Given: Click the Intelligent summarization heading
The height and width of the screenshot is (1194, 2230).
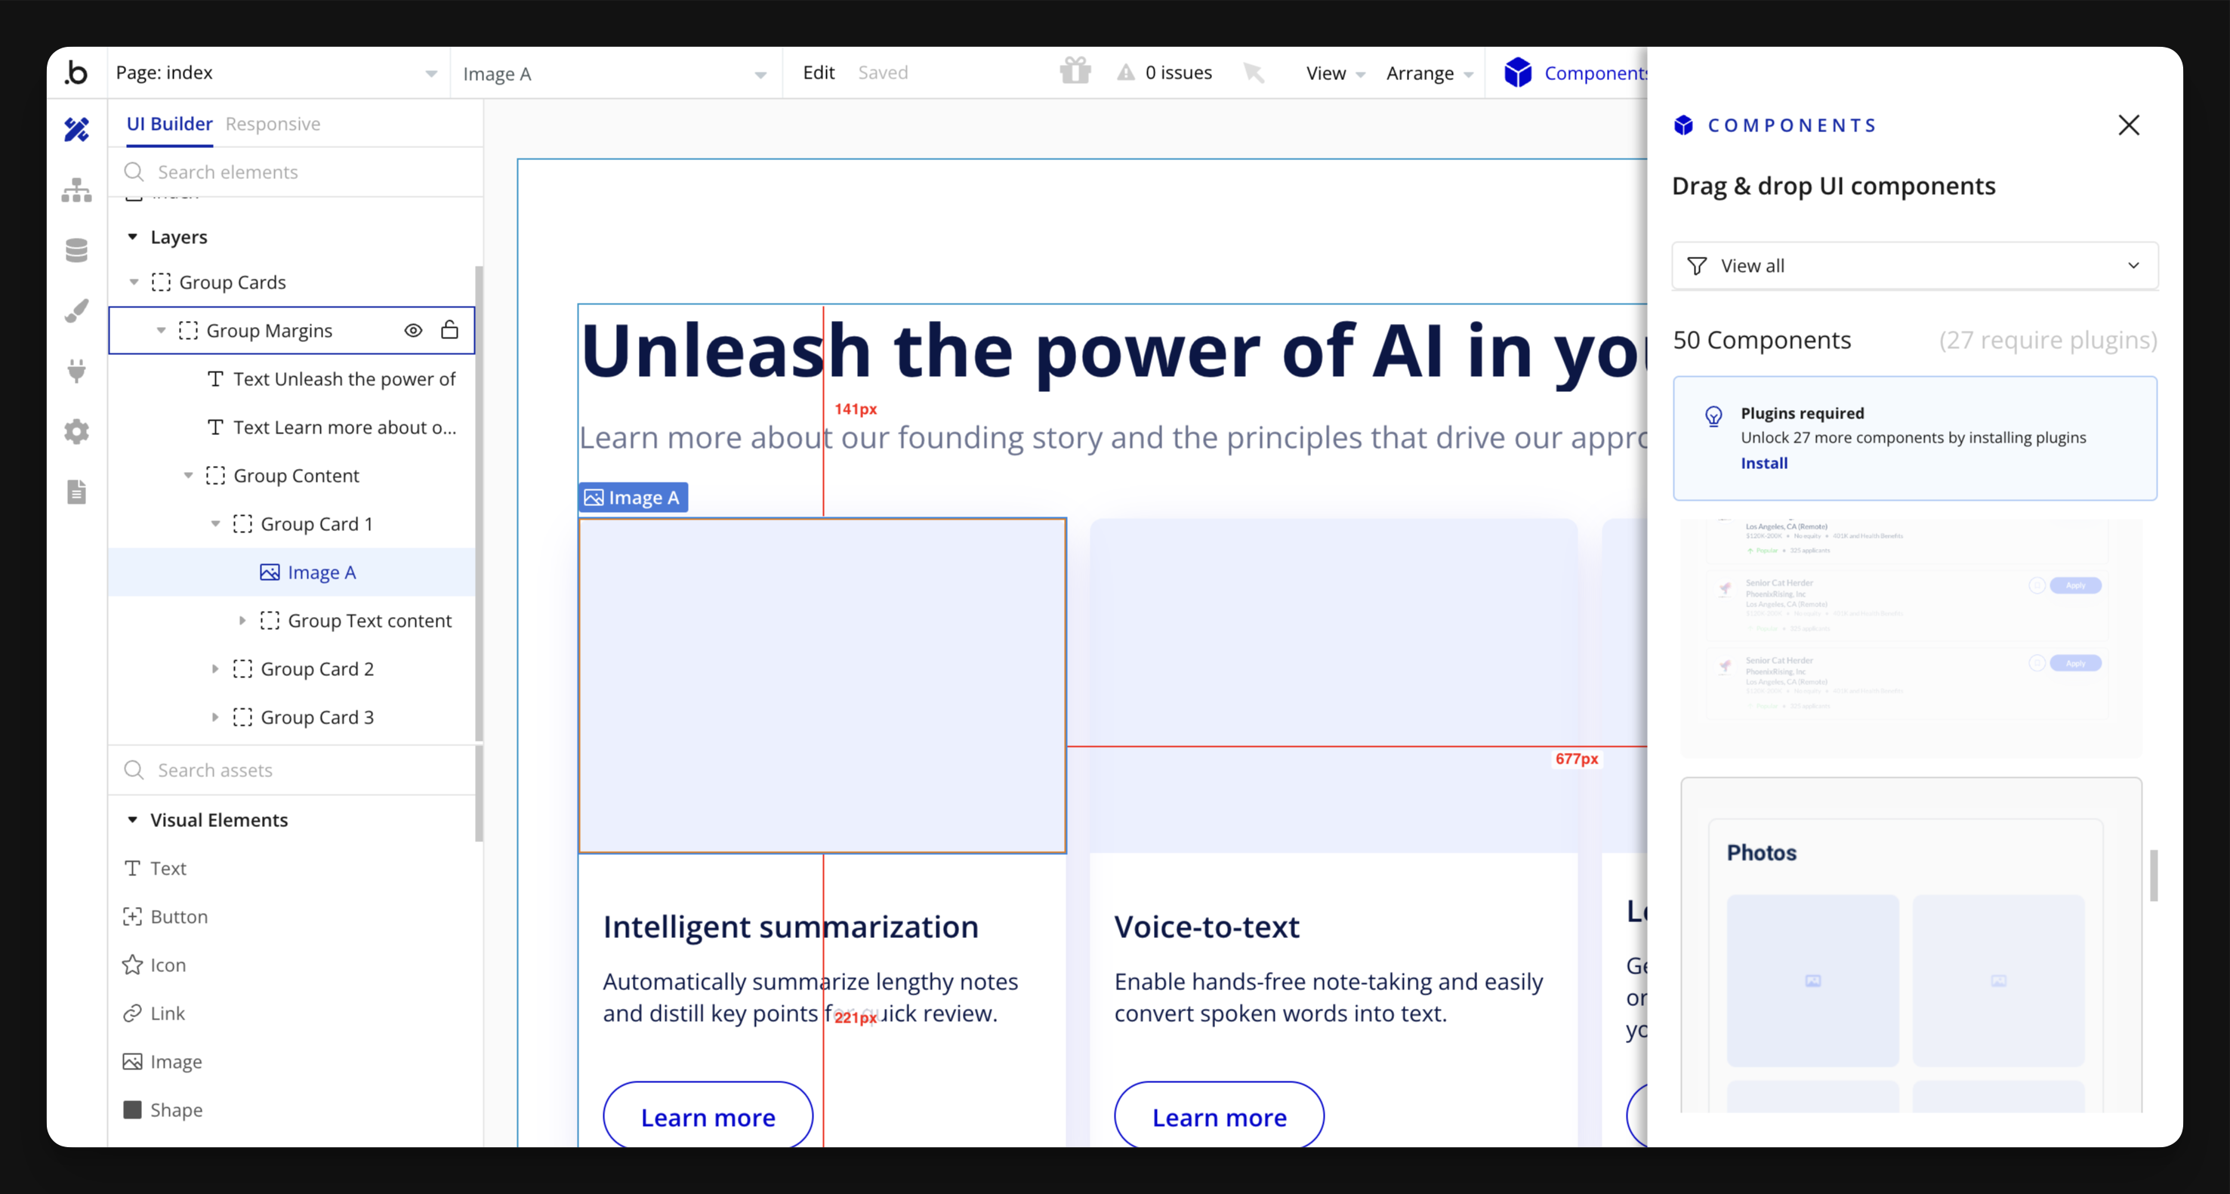Looking at the screenshot, I should [791, 927].
